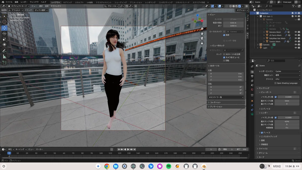
Task: Activate the Move tool
Action: coord(4,28)
